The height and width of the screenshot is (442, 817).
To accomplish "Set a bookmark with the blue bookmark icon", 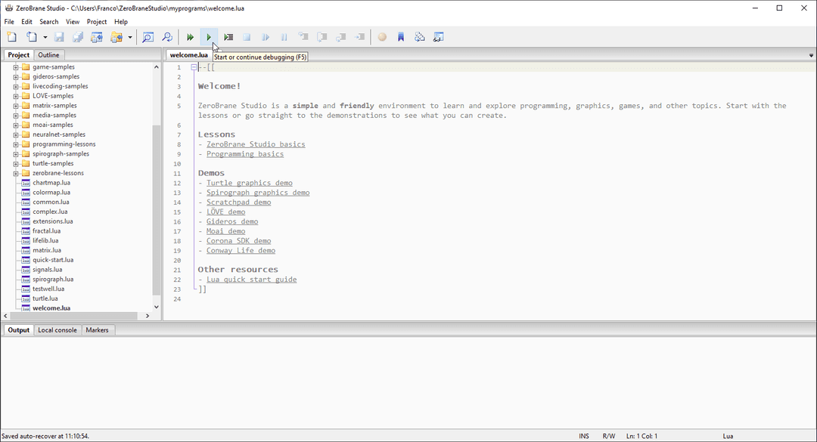I will [400, 36].
